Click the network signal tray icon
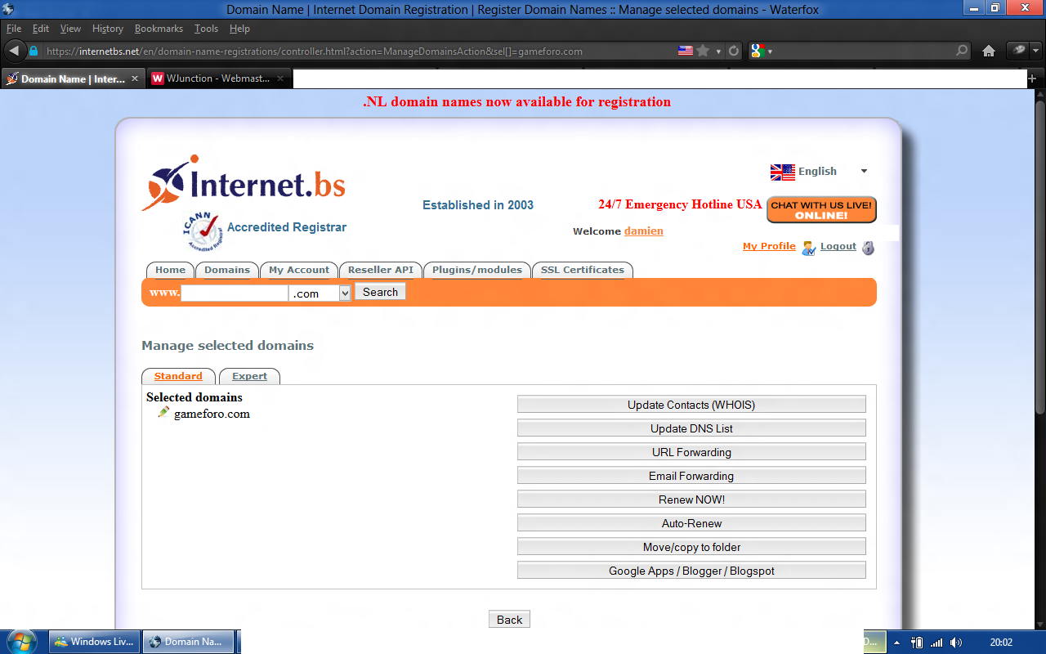 point(936,643)
